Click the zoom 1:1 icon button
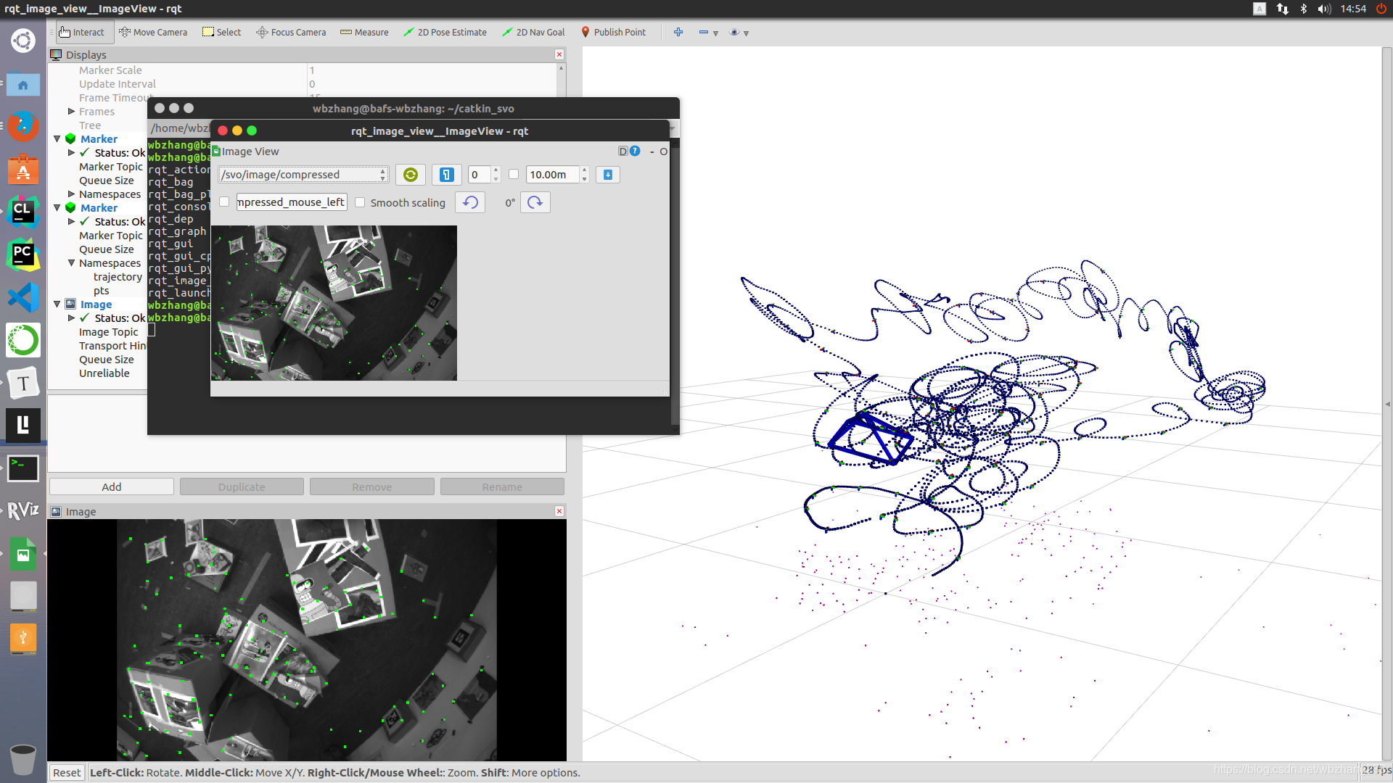1393x783 pixels. click(x=446, y=175)
